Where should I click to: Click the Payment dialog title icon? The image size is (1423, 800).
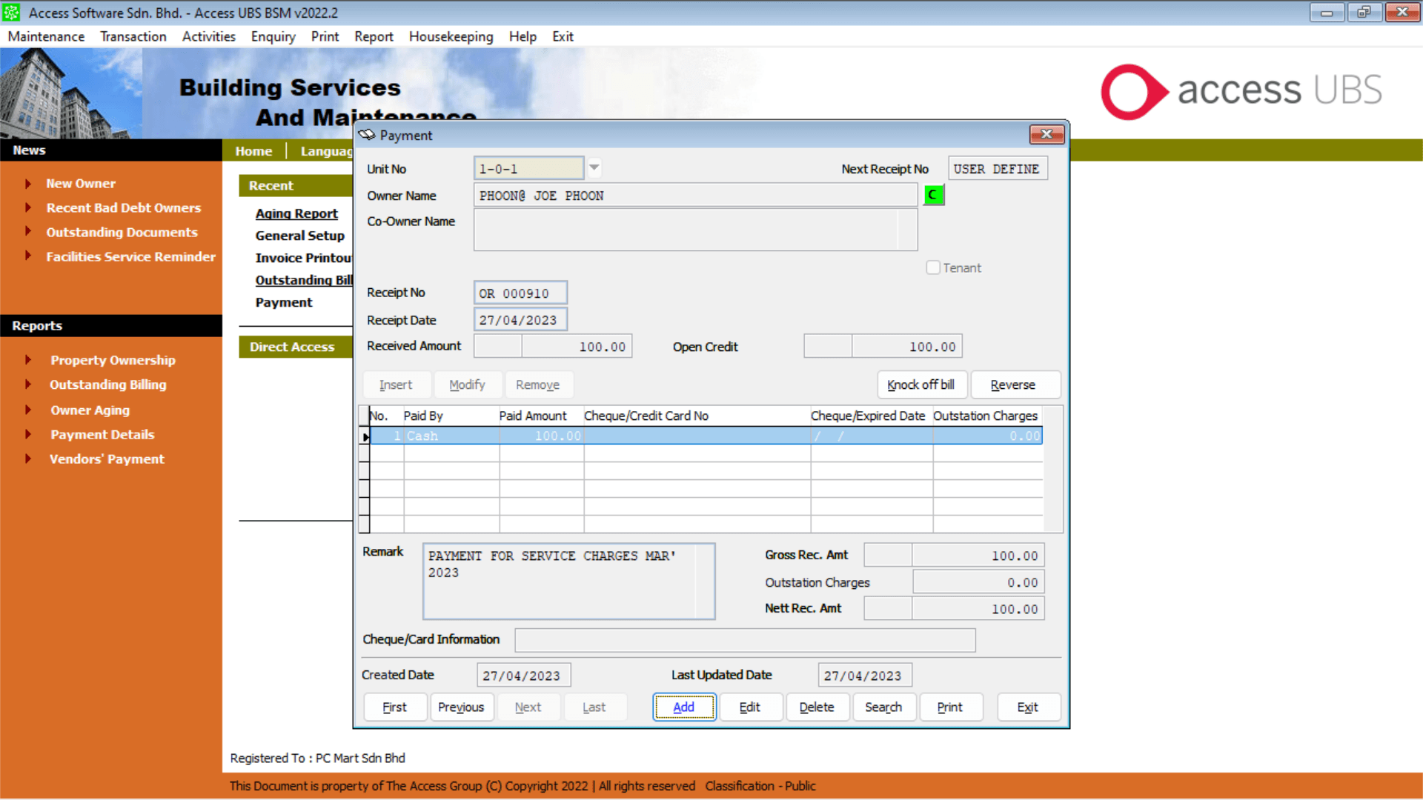367,135
